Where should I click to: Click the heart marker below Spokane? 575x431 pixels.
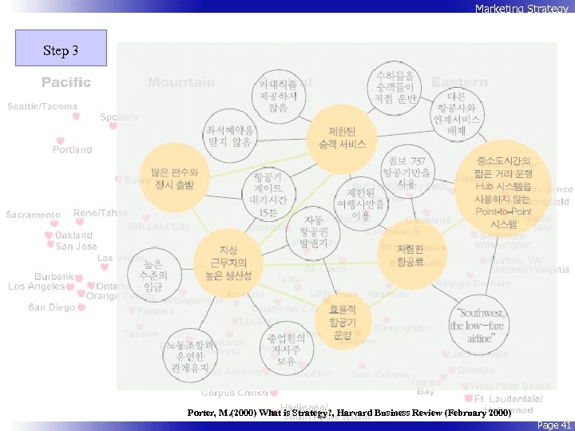(113, 126)
